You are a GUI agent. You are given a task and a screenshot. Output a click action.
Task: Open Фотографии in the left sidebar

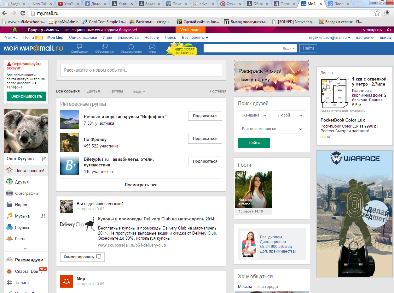[26, 193]
